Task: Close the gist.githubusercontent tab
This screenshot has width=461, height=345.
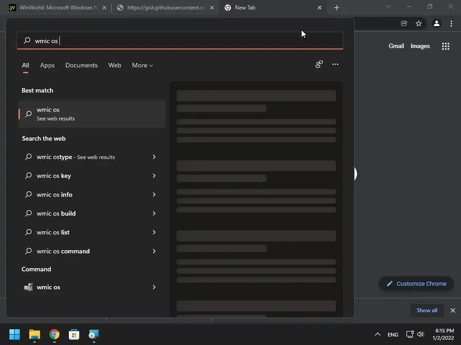Action: pos(212,8)
